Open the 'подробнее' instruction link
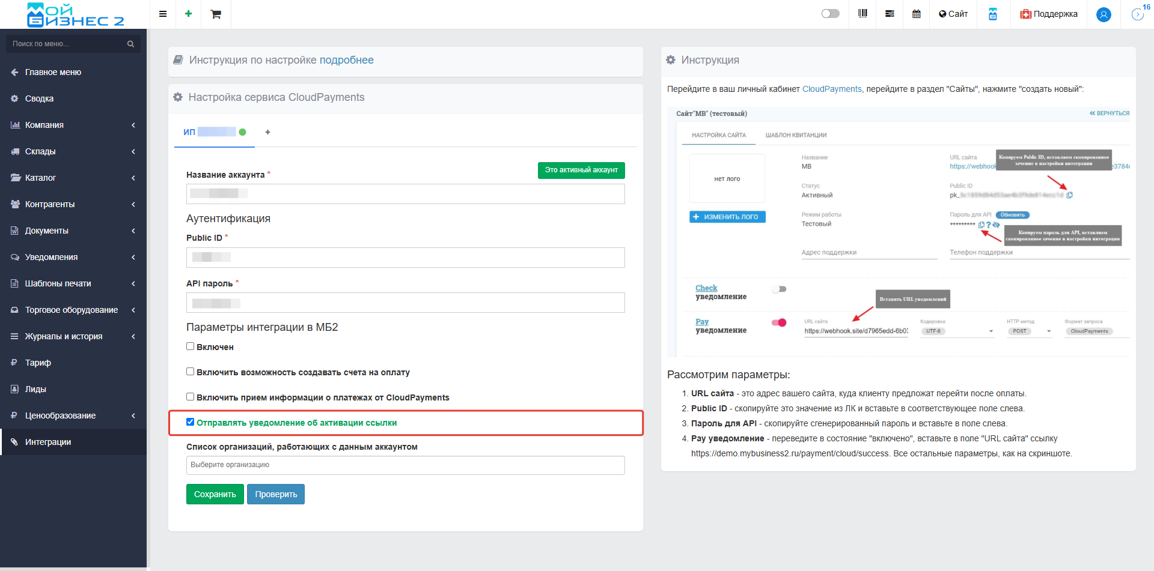The width and height of the screenshot is (1154, 571). pyautogui.click(x=346, y=60)
